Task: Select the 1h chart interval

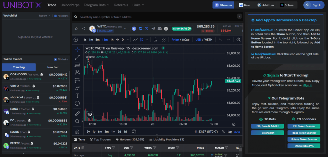Action: click(112, 40)
